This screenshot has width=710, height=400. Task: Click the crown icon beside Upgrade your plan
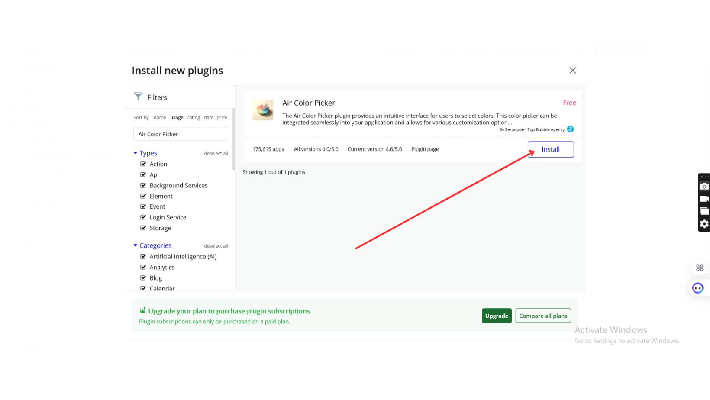tap(142, 310)
